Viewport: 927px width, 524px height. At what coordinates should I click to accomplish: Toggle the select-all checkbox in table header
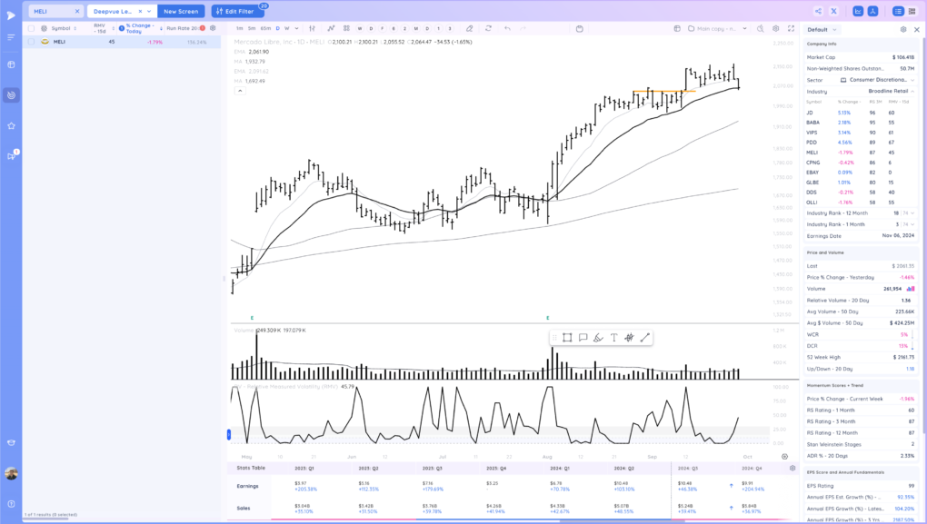[31, 28]
